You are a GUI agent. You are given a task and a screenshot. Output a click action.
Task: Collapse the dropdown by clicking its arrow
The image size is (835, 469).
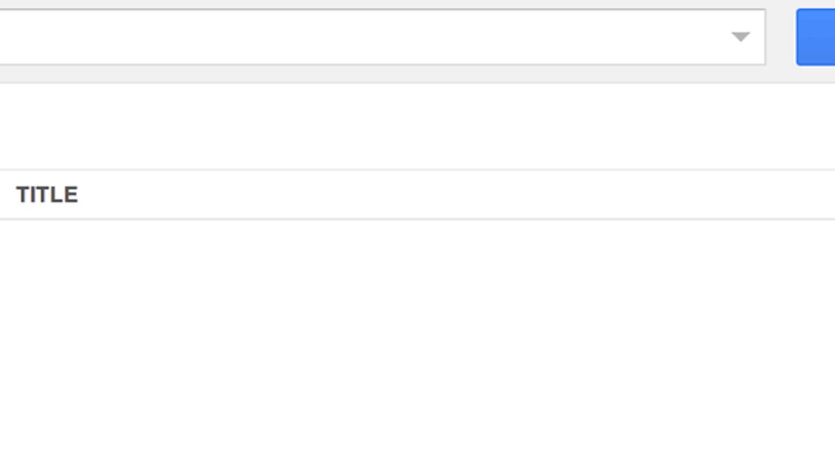[x=740, y=38]
